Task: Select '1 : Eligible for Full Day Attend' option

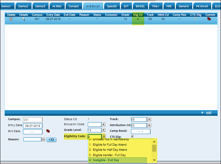Action: click(108, 144)
